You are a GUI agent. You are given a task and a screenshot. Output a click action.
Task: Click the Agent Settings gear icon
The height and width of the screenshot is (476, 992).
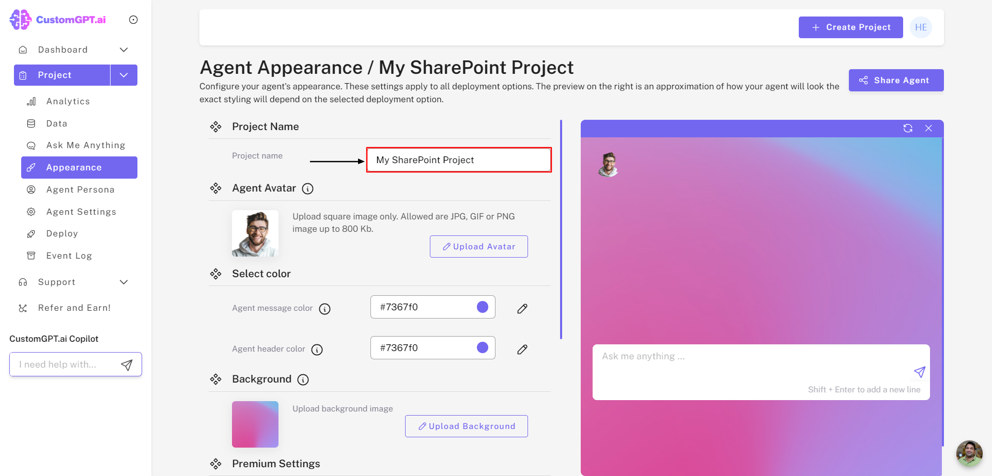(31, 212)
